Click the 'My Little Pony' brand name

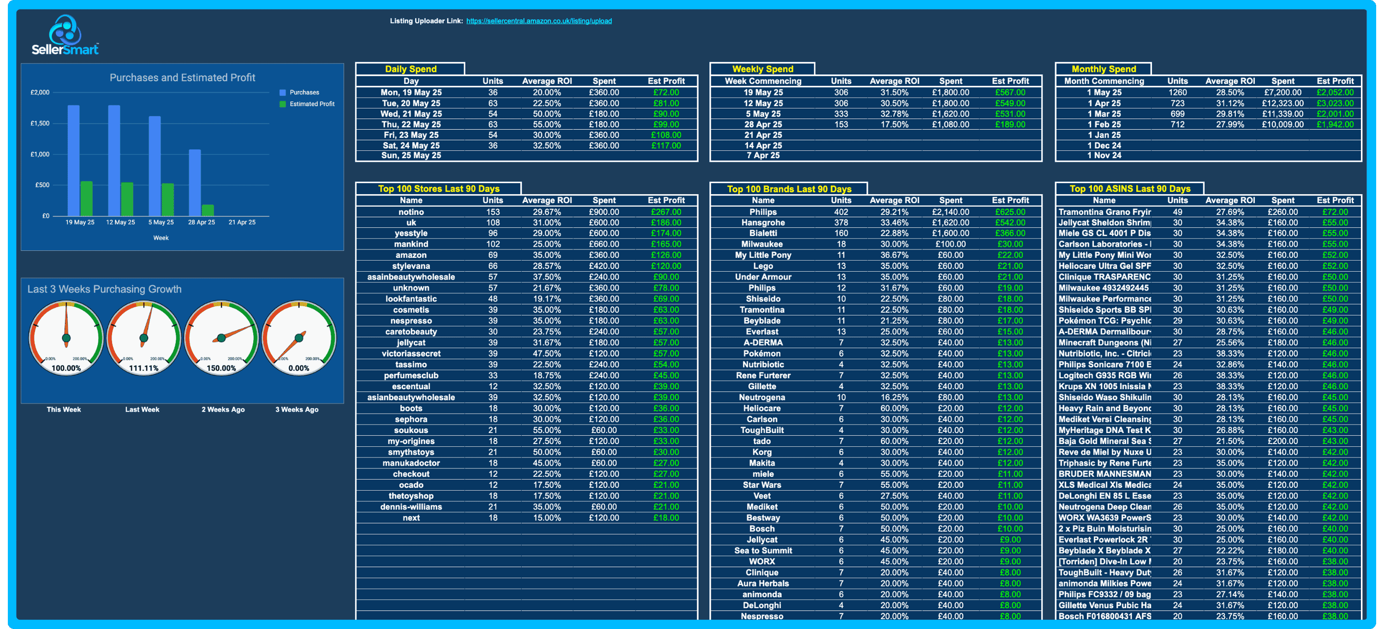(763, 255)
